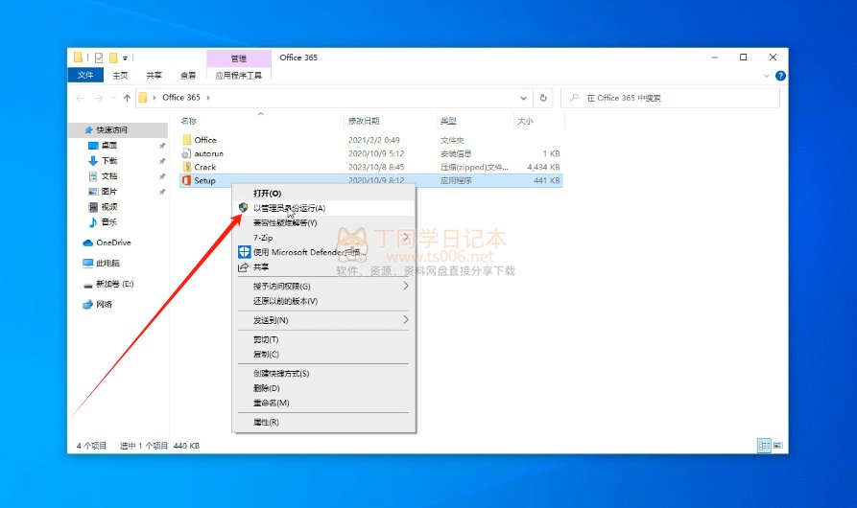Open the View (查看) ribbon tab
The height and width of the screenshot is (508, 857).
coord(188,76)
